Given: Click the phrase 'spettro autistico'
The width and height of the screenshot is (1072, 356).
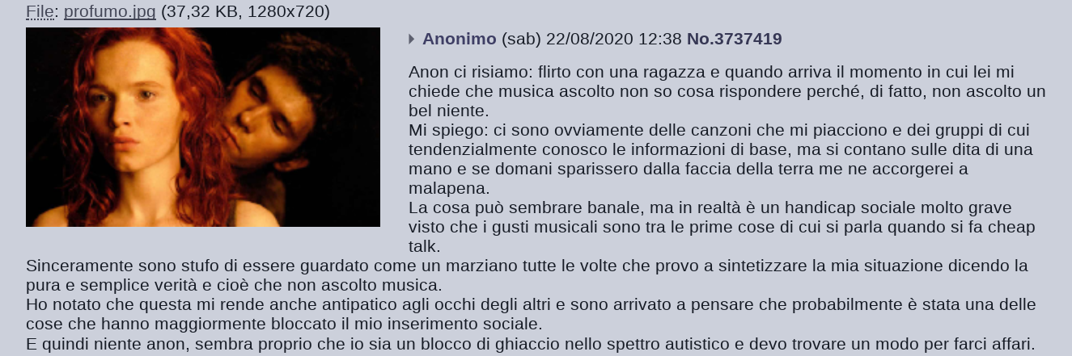Looking at the screenshot, I should point(674,343).
